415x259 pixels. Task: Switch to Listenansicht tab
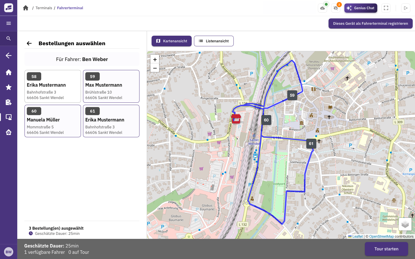pyautogui.click(x=214, y=41)
